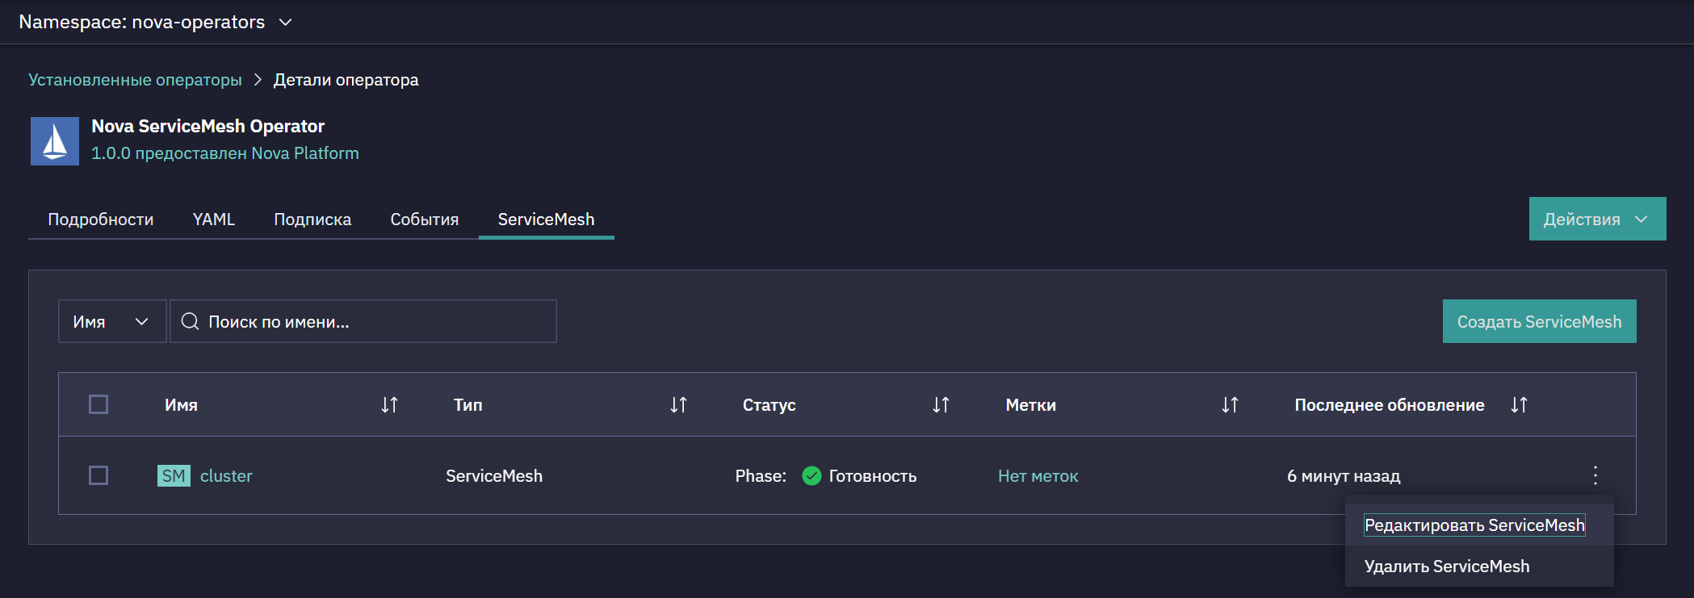Click the SM resource badge icon
The image size is (1694, 598).
coord(174,476)
